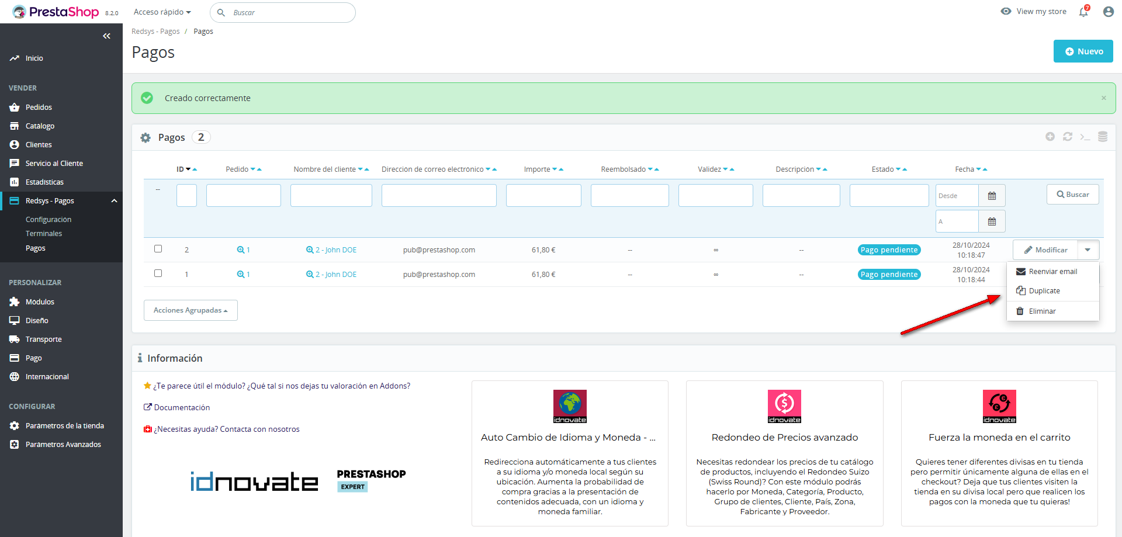
Task: Click the Catalogo store icon in the sidebar
Action: [15, 126]
